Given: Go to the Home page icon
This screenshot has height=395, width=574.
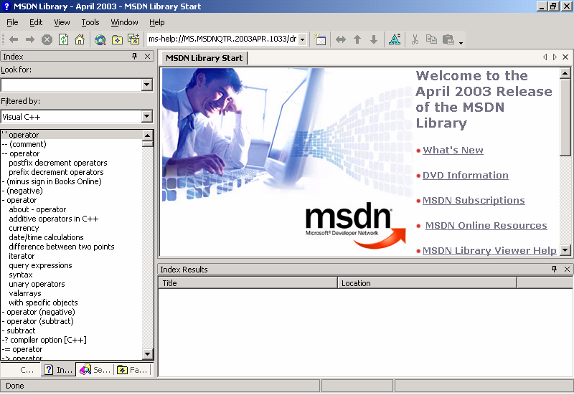Looking at the screenshot, I should pos(80,39).
